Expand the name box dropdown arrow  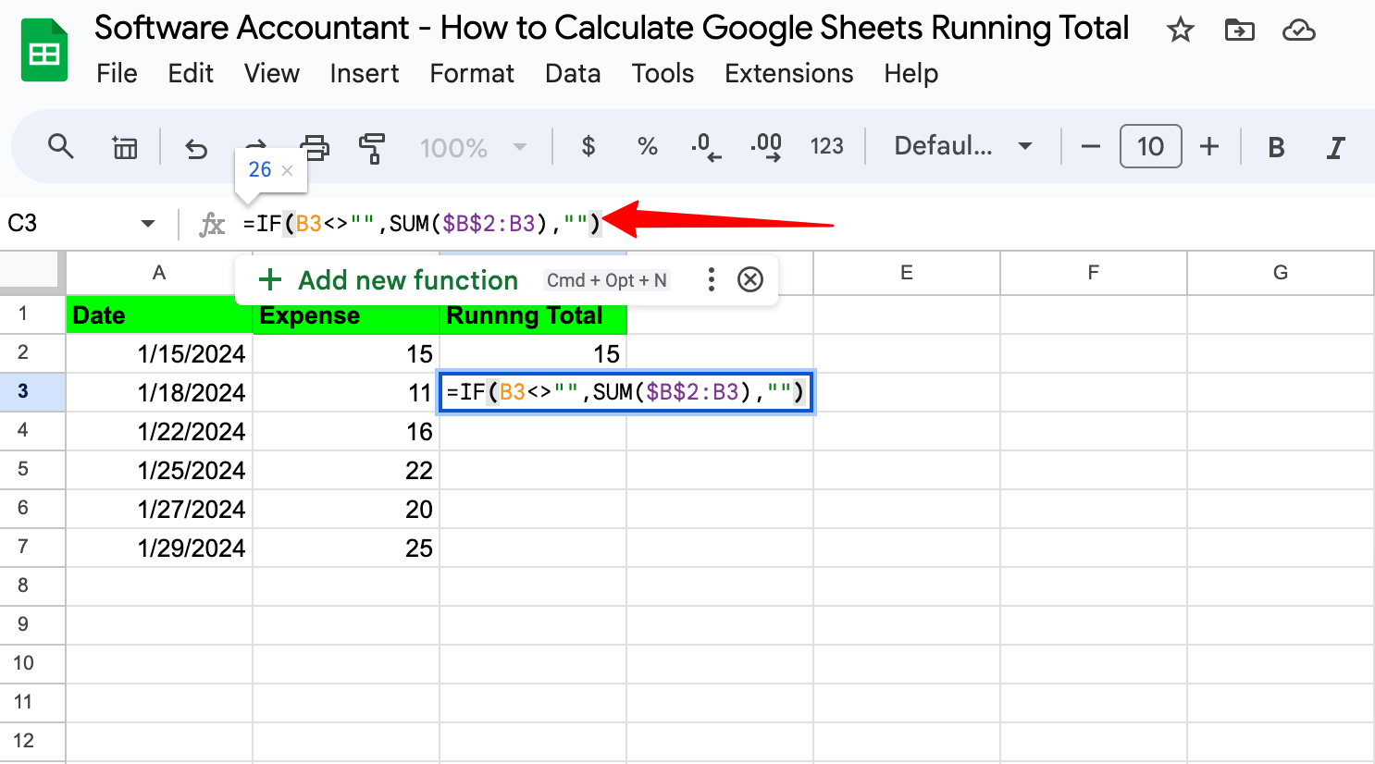coord(148,223)
